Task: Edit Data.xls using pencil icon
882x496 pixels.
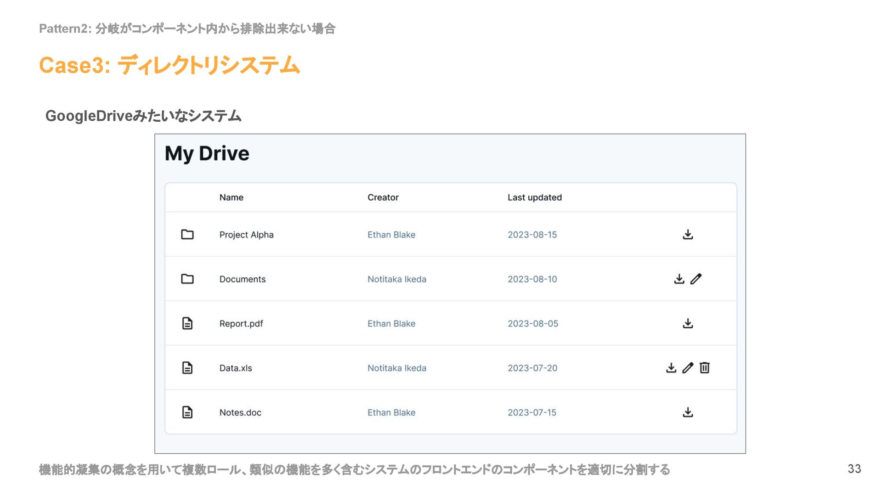Action: point(688,368)
